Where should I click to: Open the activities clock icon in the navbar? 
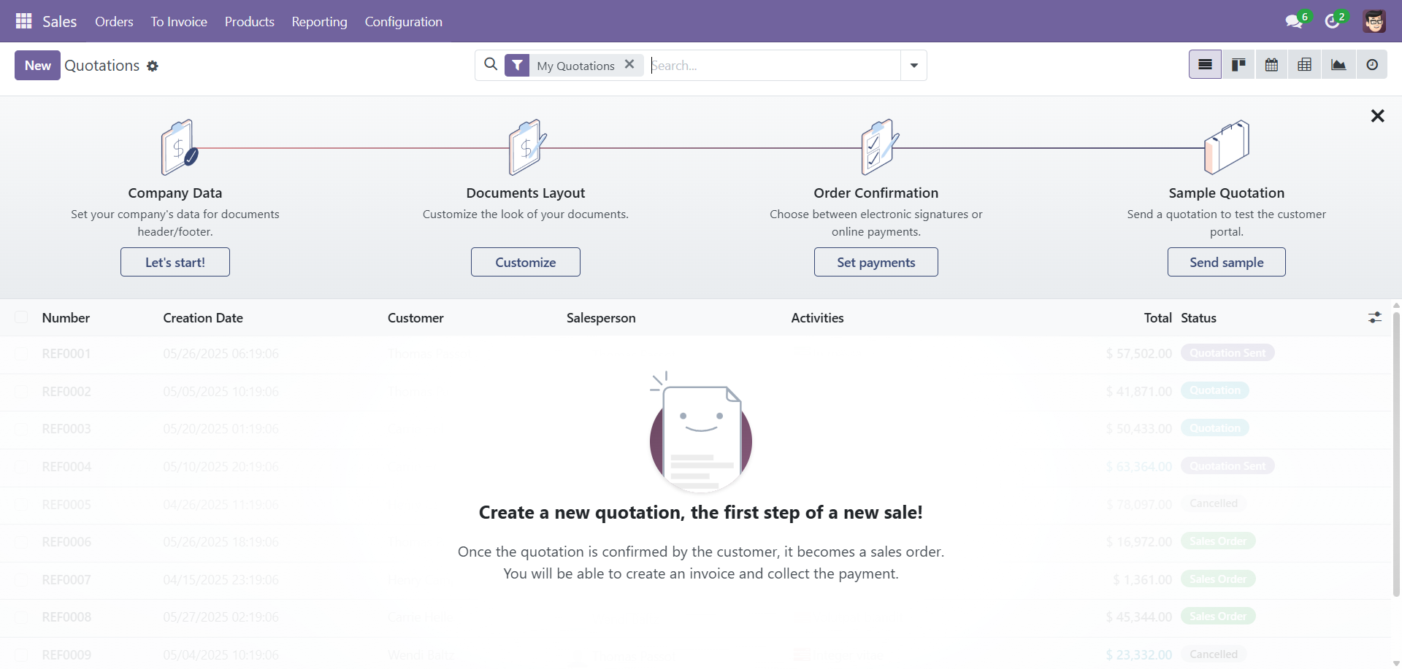[1332, 21]
